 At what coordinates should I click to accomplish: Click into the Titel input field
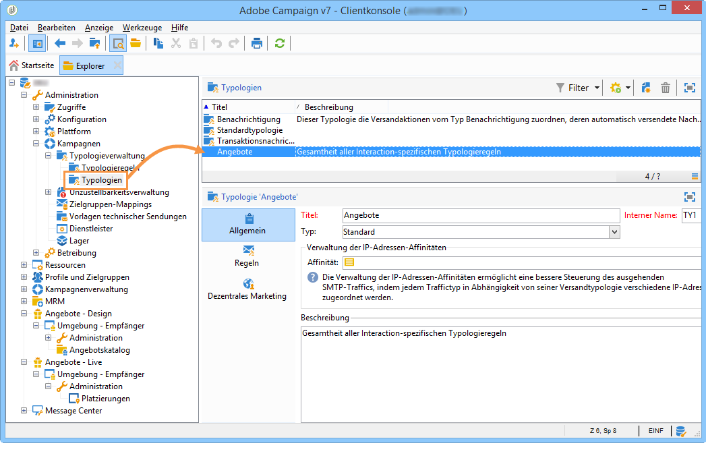click(x=481, y=215)
